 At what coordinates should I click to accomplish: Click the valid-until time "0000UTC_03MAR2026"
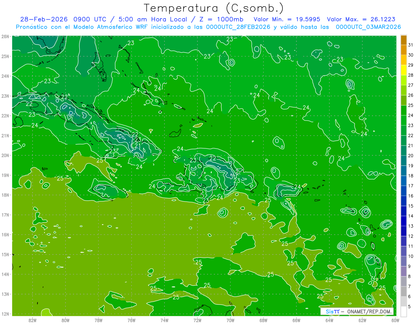(x=368, y=27)
